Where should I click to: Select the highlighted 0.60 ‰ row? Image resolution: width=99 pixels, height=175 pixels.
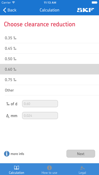pos(49,69)
